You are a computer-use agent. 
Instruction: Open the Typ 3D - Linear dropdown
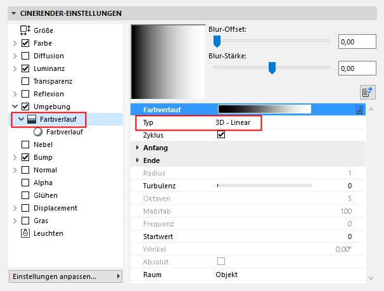[x=236, y=122]
